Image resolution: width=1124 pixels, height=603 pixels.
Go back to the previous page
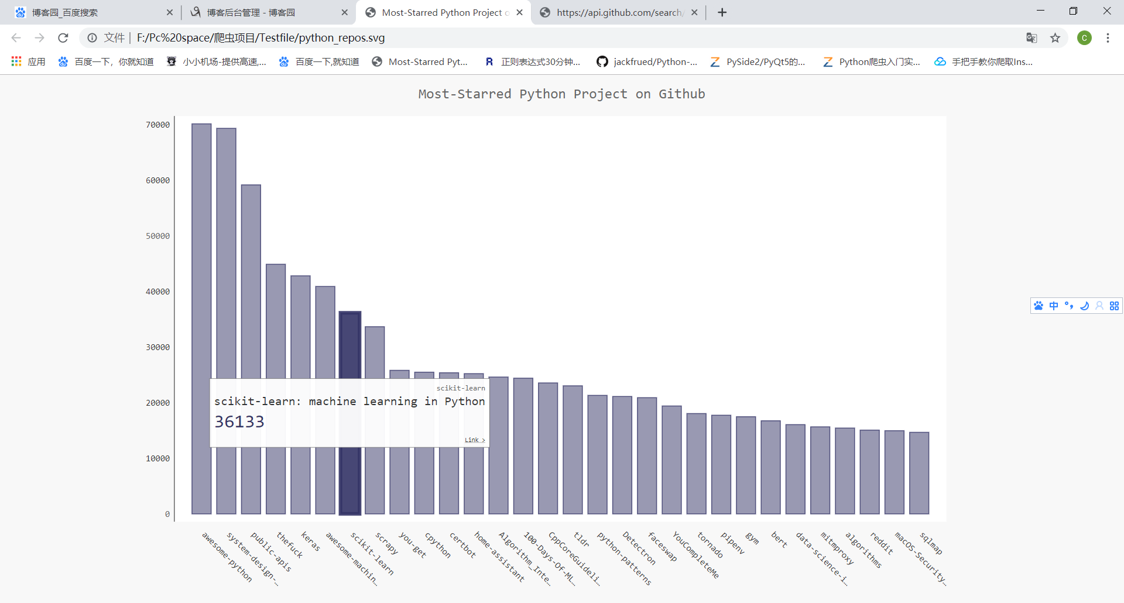point(16,38)
